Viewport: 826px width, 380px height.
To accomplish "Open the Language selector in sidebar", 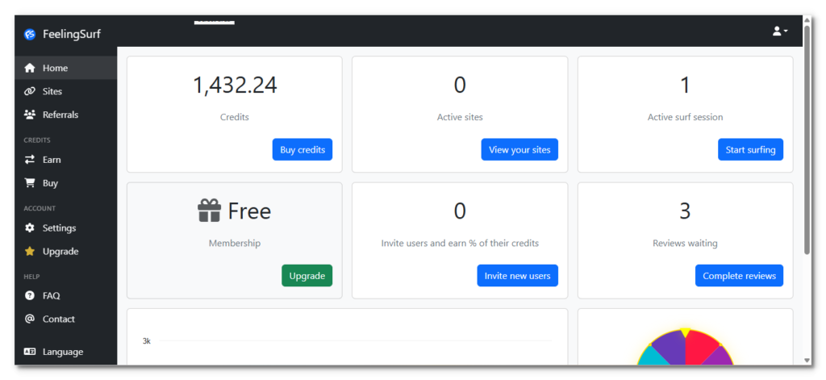I will [53, 352].
